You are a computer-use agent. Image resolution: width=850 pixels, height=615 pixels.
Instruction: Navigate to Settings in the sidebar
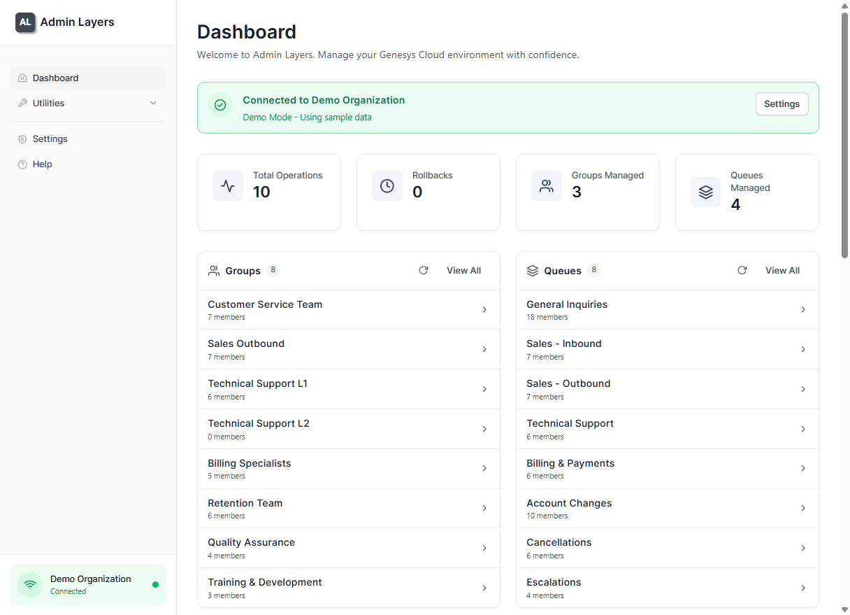(x=50, y=139)
